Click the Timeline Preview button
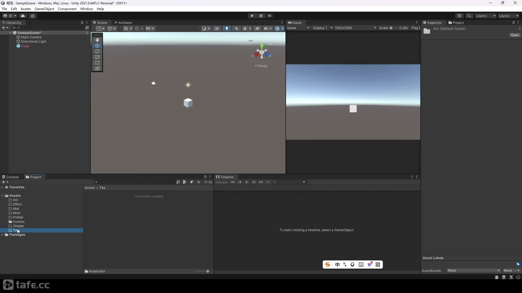 point(222,182)
